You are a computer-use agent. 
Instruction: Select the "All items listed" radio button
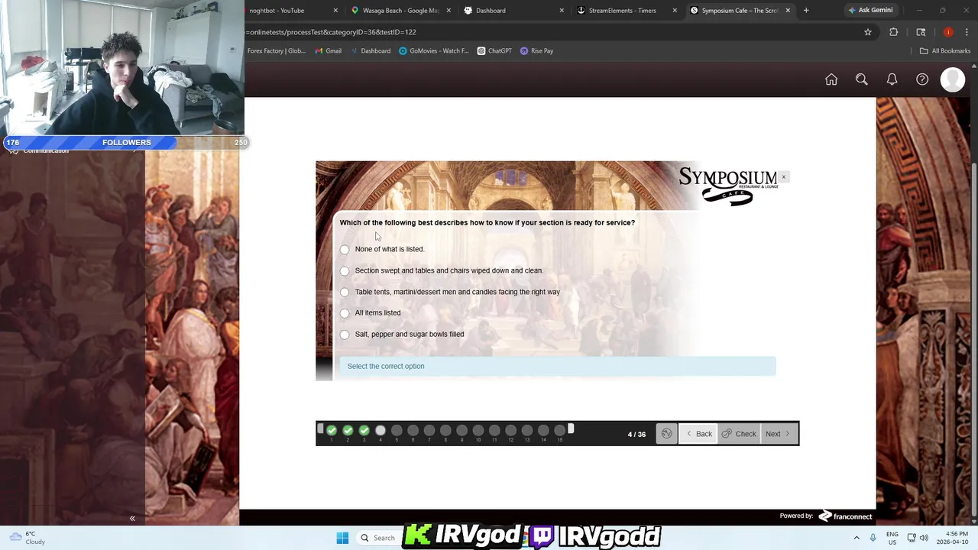(x=345, y=313)
